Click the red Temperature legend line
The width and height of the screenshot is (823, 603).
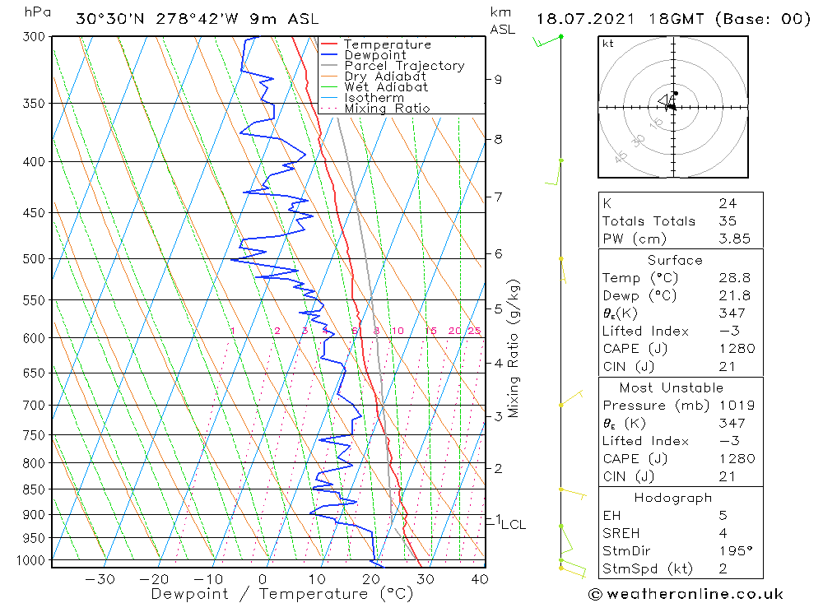coord(328,44)
